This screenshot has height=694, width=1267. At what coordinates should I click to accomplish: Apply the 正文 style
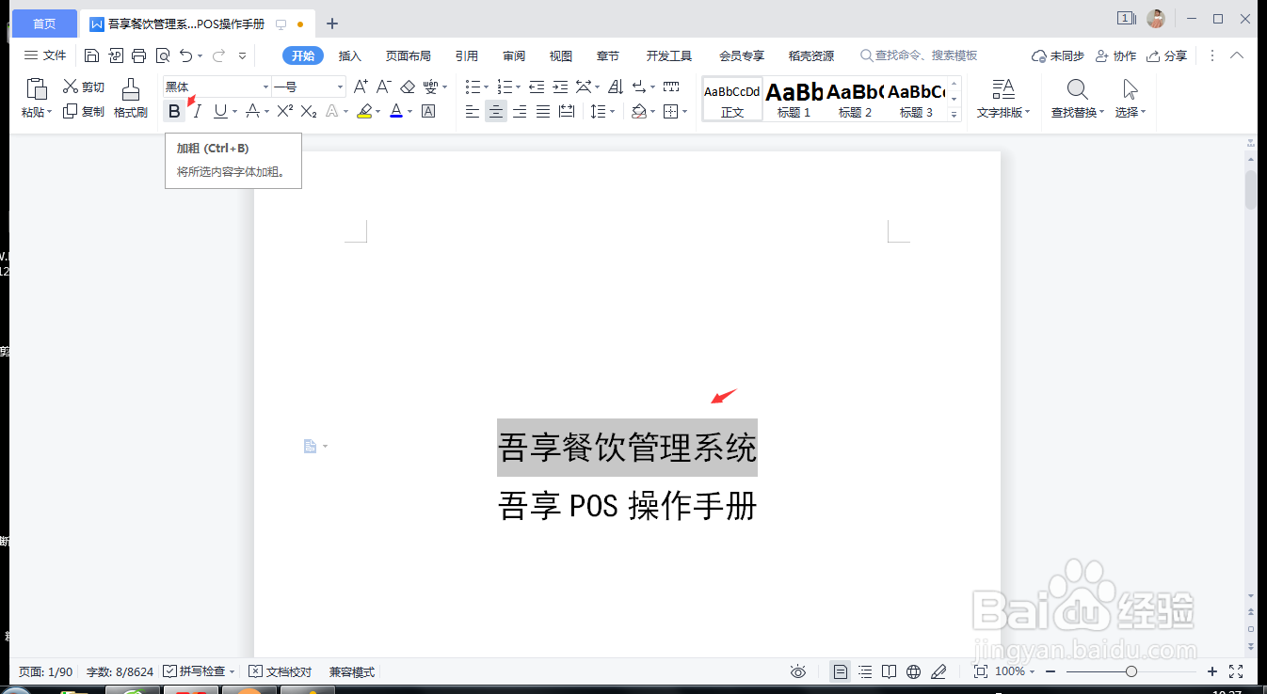pos(732,99)
